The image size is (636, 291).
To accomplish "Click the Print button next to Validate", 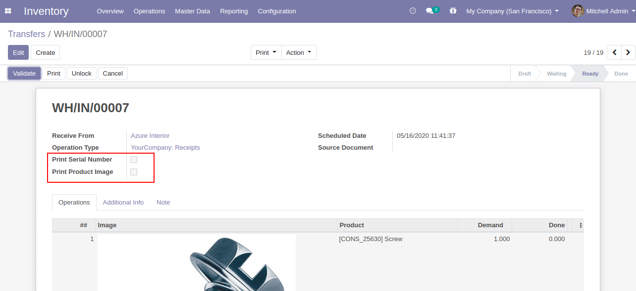I will click(x=53, y=73).
